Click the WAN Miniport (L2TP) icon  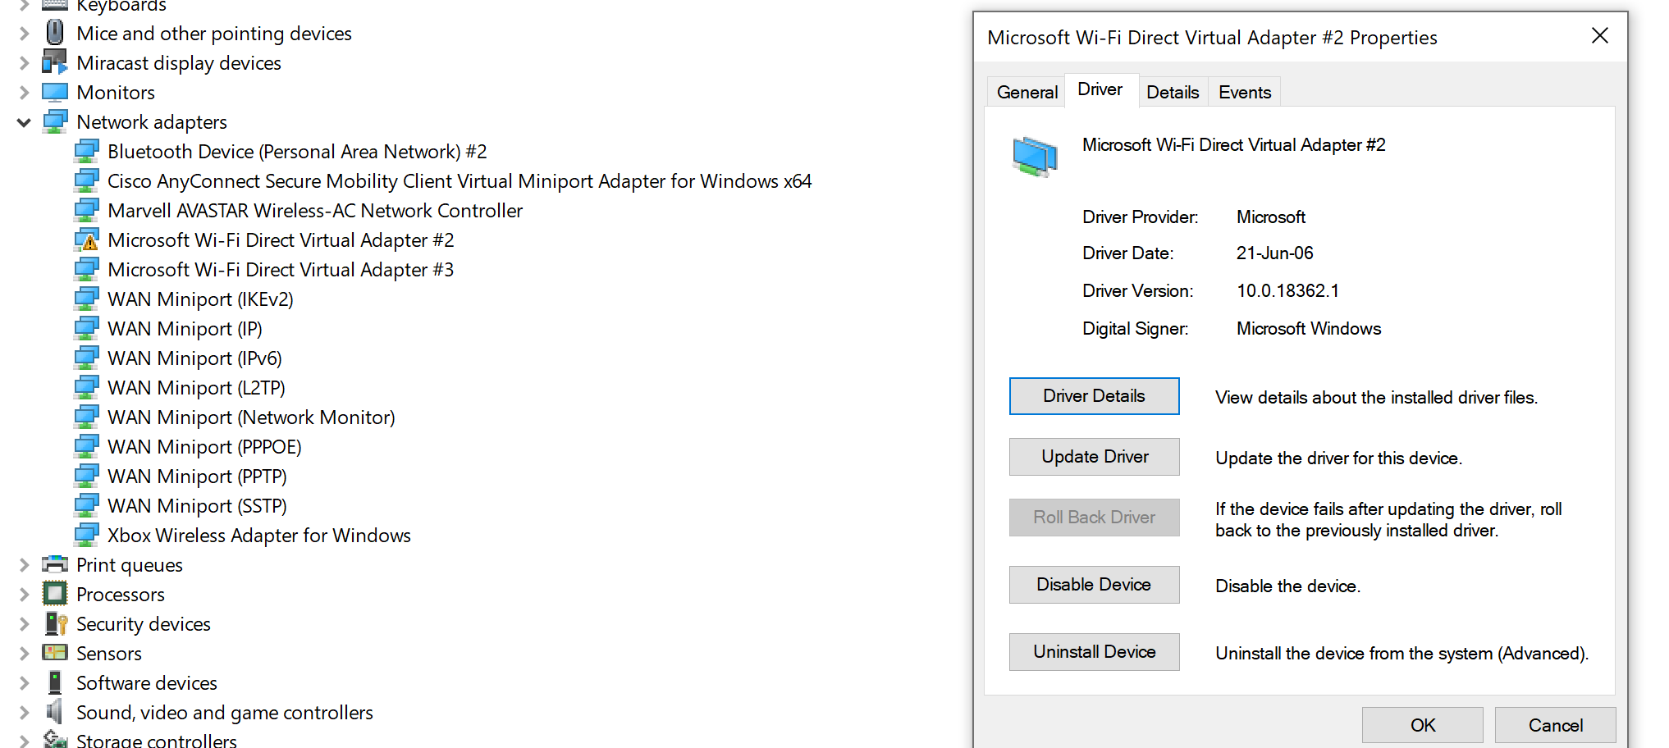tap(86, 387)
